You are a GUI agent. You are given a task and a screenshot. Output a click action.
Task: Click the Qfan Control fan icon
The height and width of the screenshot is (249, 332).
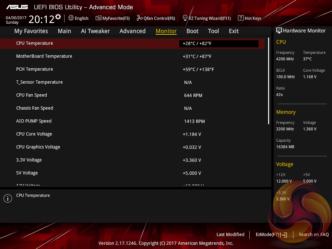(139, 18)
